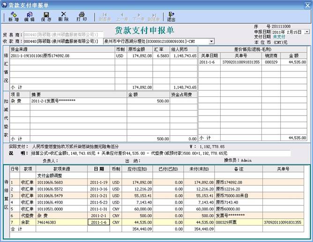Click the 保存 (Save) toolbar icon
313x242 pixels.
pos(46,17)
